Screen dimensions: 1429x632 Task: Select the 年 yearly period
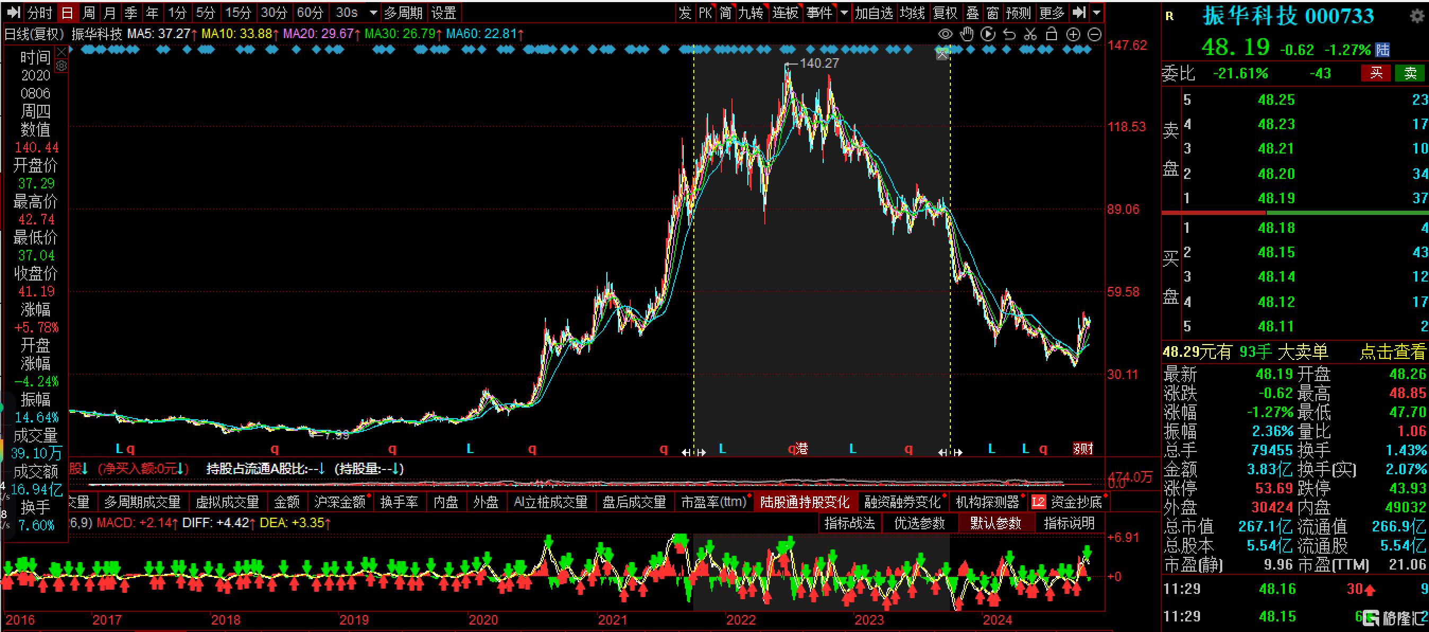152,12
